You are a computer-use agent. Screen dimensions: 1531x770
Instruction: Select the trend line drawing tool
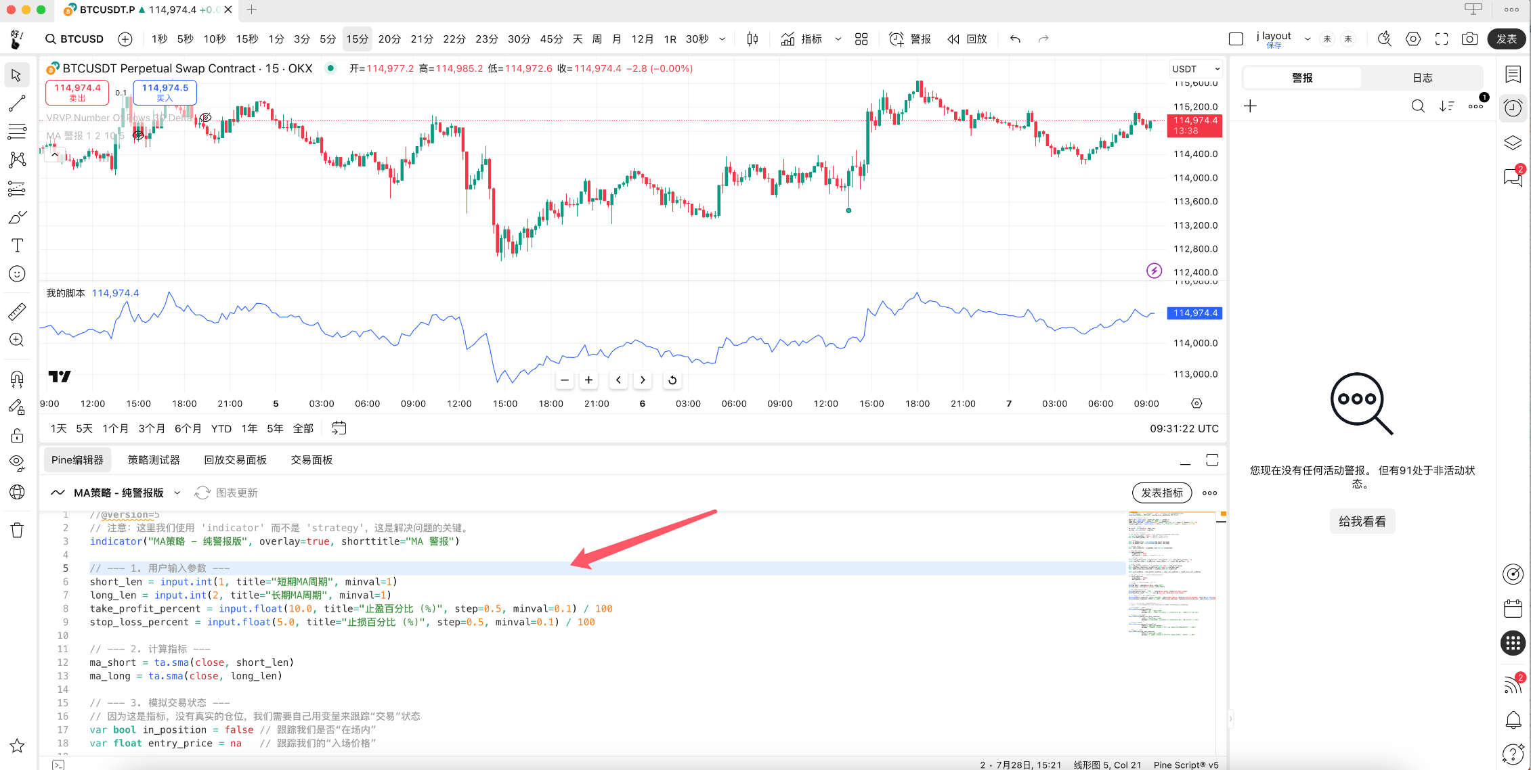pyautogui.click(x=17, y=104)
